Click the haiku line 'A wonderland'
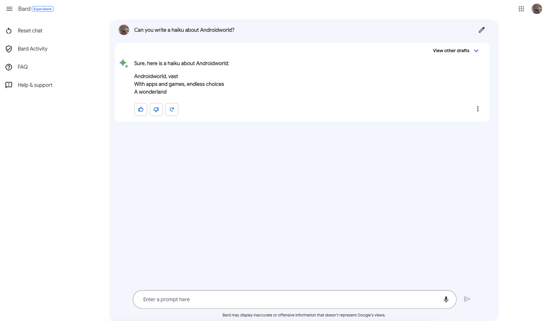Viewport: 544px width, 321px height. [x=150, y=92]
